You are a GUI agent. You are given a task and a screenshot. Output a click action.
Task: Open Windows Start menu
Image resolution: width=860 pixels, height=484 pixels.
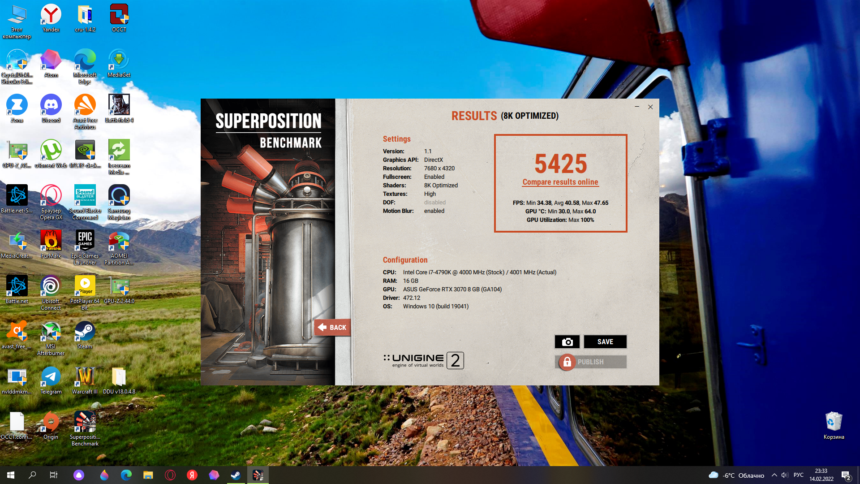pos(11,475)
